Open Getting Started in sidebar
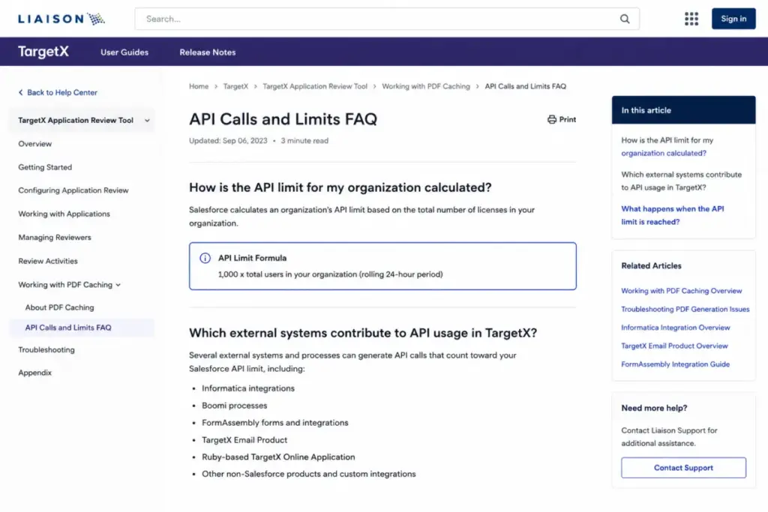 pos(45,167)
